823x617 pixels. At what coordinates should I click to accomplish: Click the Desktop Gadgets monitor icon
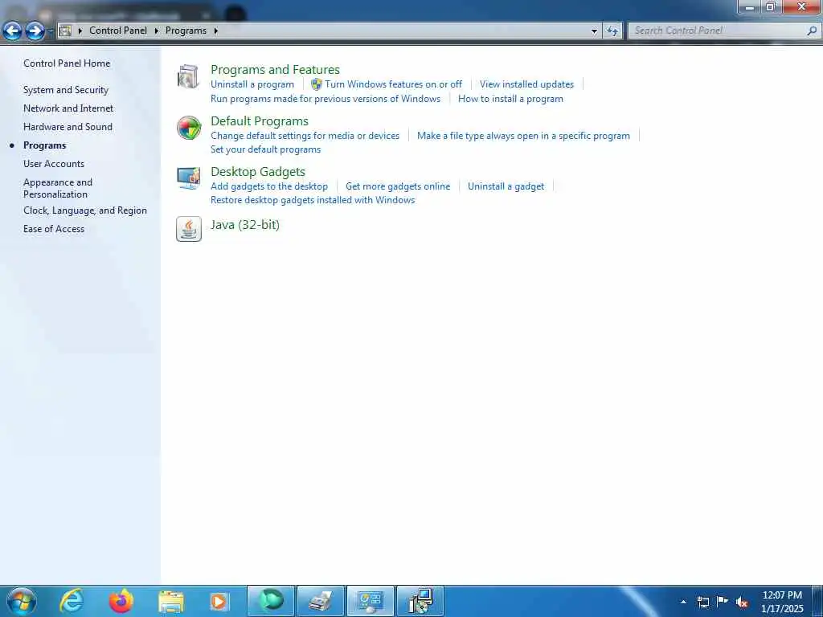(188, 178)
